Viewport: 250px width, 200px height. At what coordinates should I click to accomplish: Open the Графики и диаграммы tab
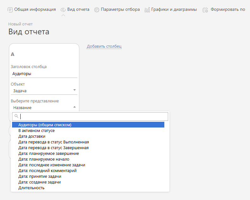pyautogui.click(x=174, y=10)
